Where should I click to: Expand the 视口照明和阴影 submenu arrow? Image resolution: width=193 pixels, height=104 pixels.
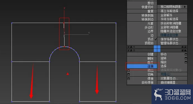185,7
